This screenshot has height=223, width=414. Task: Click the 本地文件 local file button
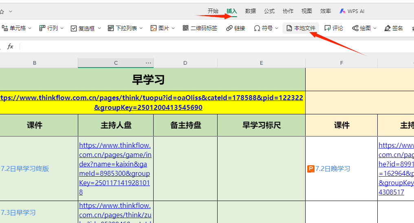[301, 28]
